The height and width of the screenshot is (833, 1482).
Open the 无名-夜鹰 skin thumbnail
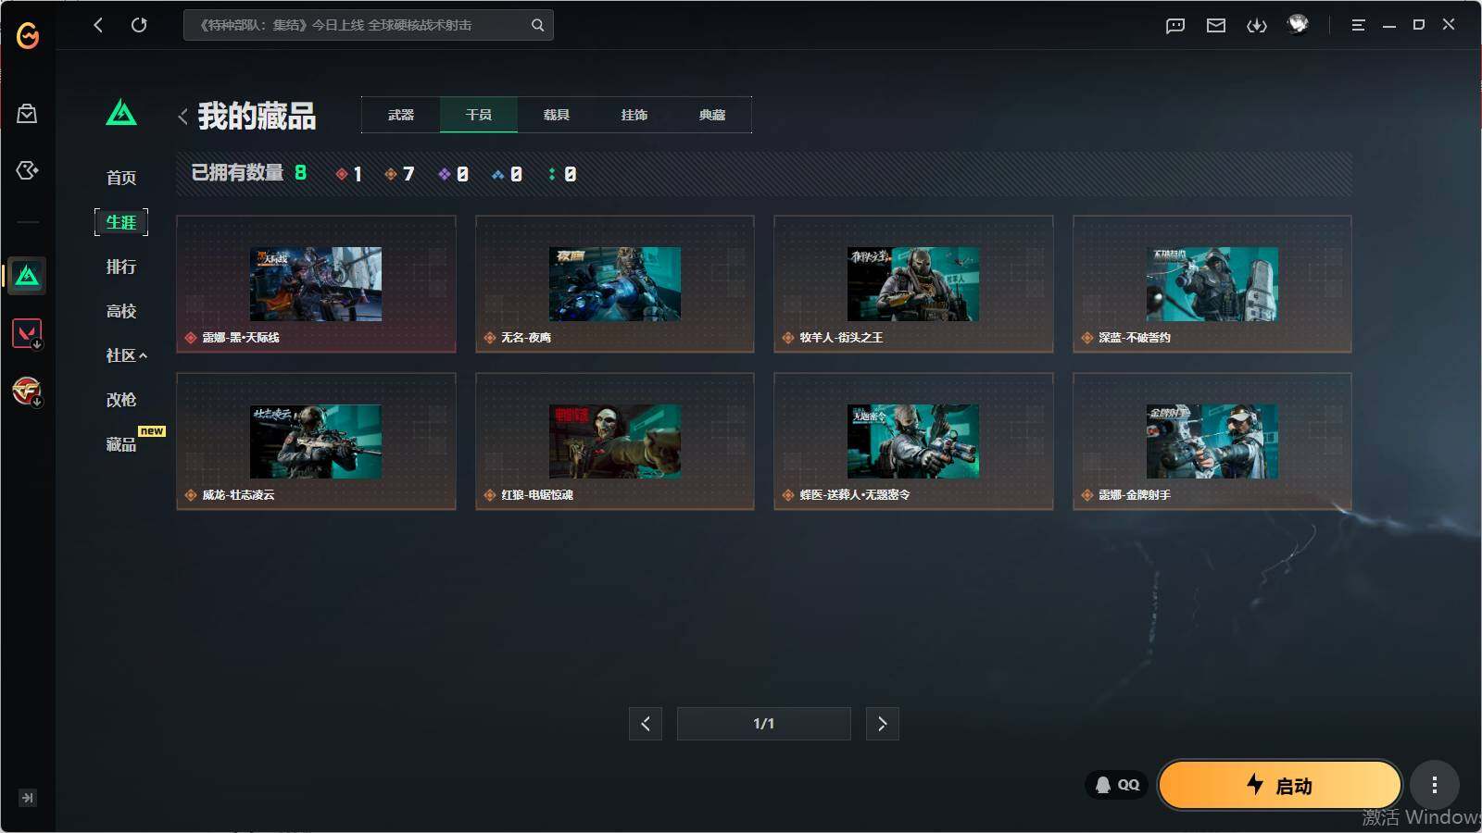[615, 284]
